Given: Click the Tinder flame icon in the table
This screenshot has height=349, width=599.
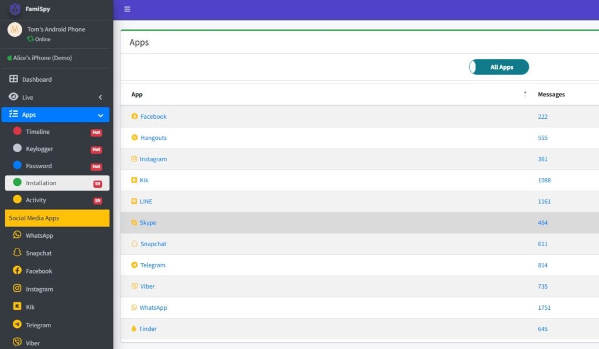Looking at the screenshot, I should click(x=134, y=329).
